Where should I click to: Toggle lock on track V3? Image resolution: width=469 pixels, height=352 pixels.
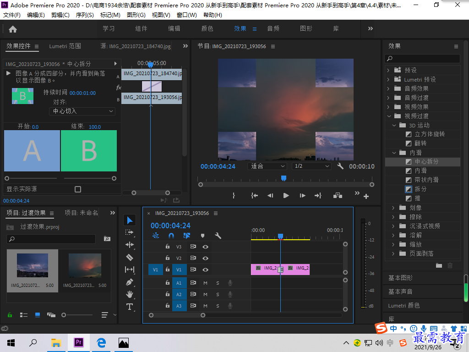click(168, 246)
